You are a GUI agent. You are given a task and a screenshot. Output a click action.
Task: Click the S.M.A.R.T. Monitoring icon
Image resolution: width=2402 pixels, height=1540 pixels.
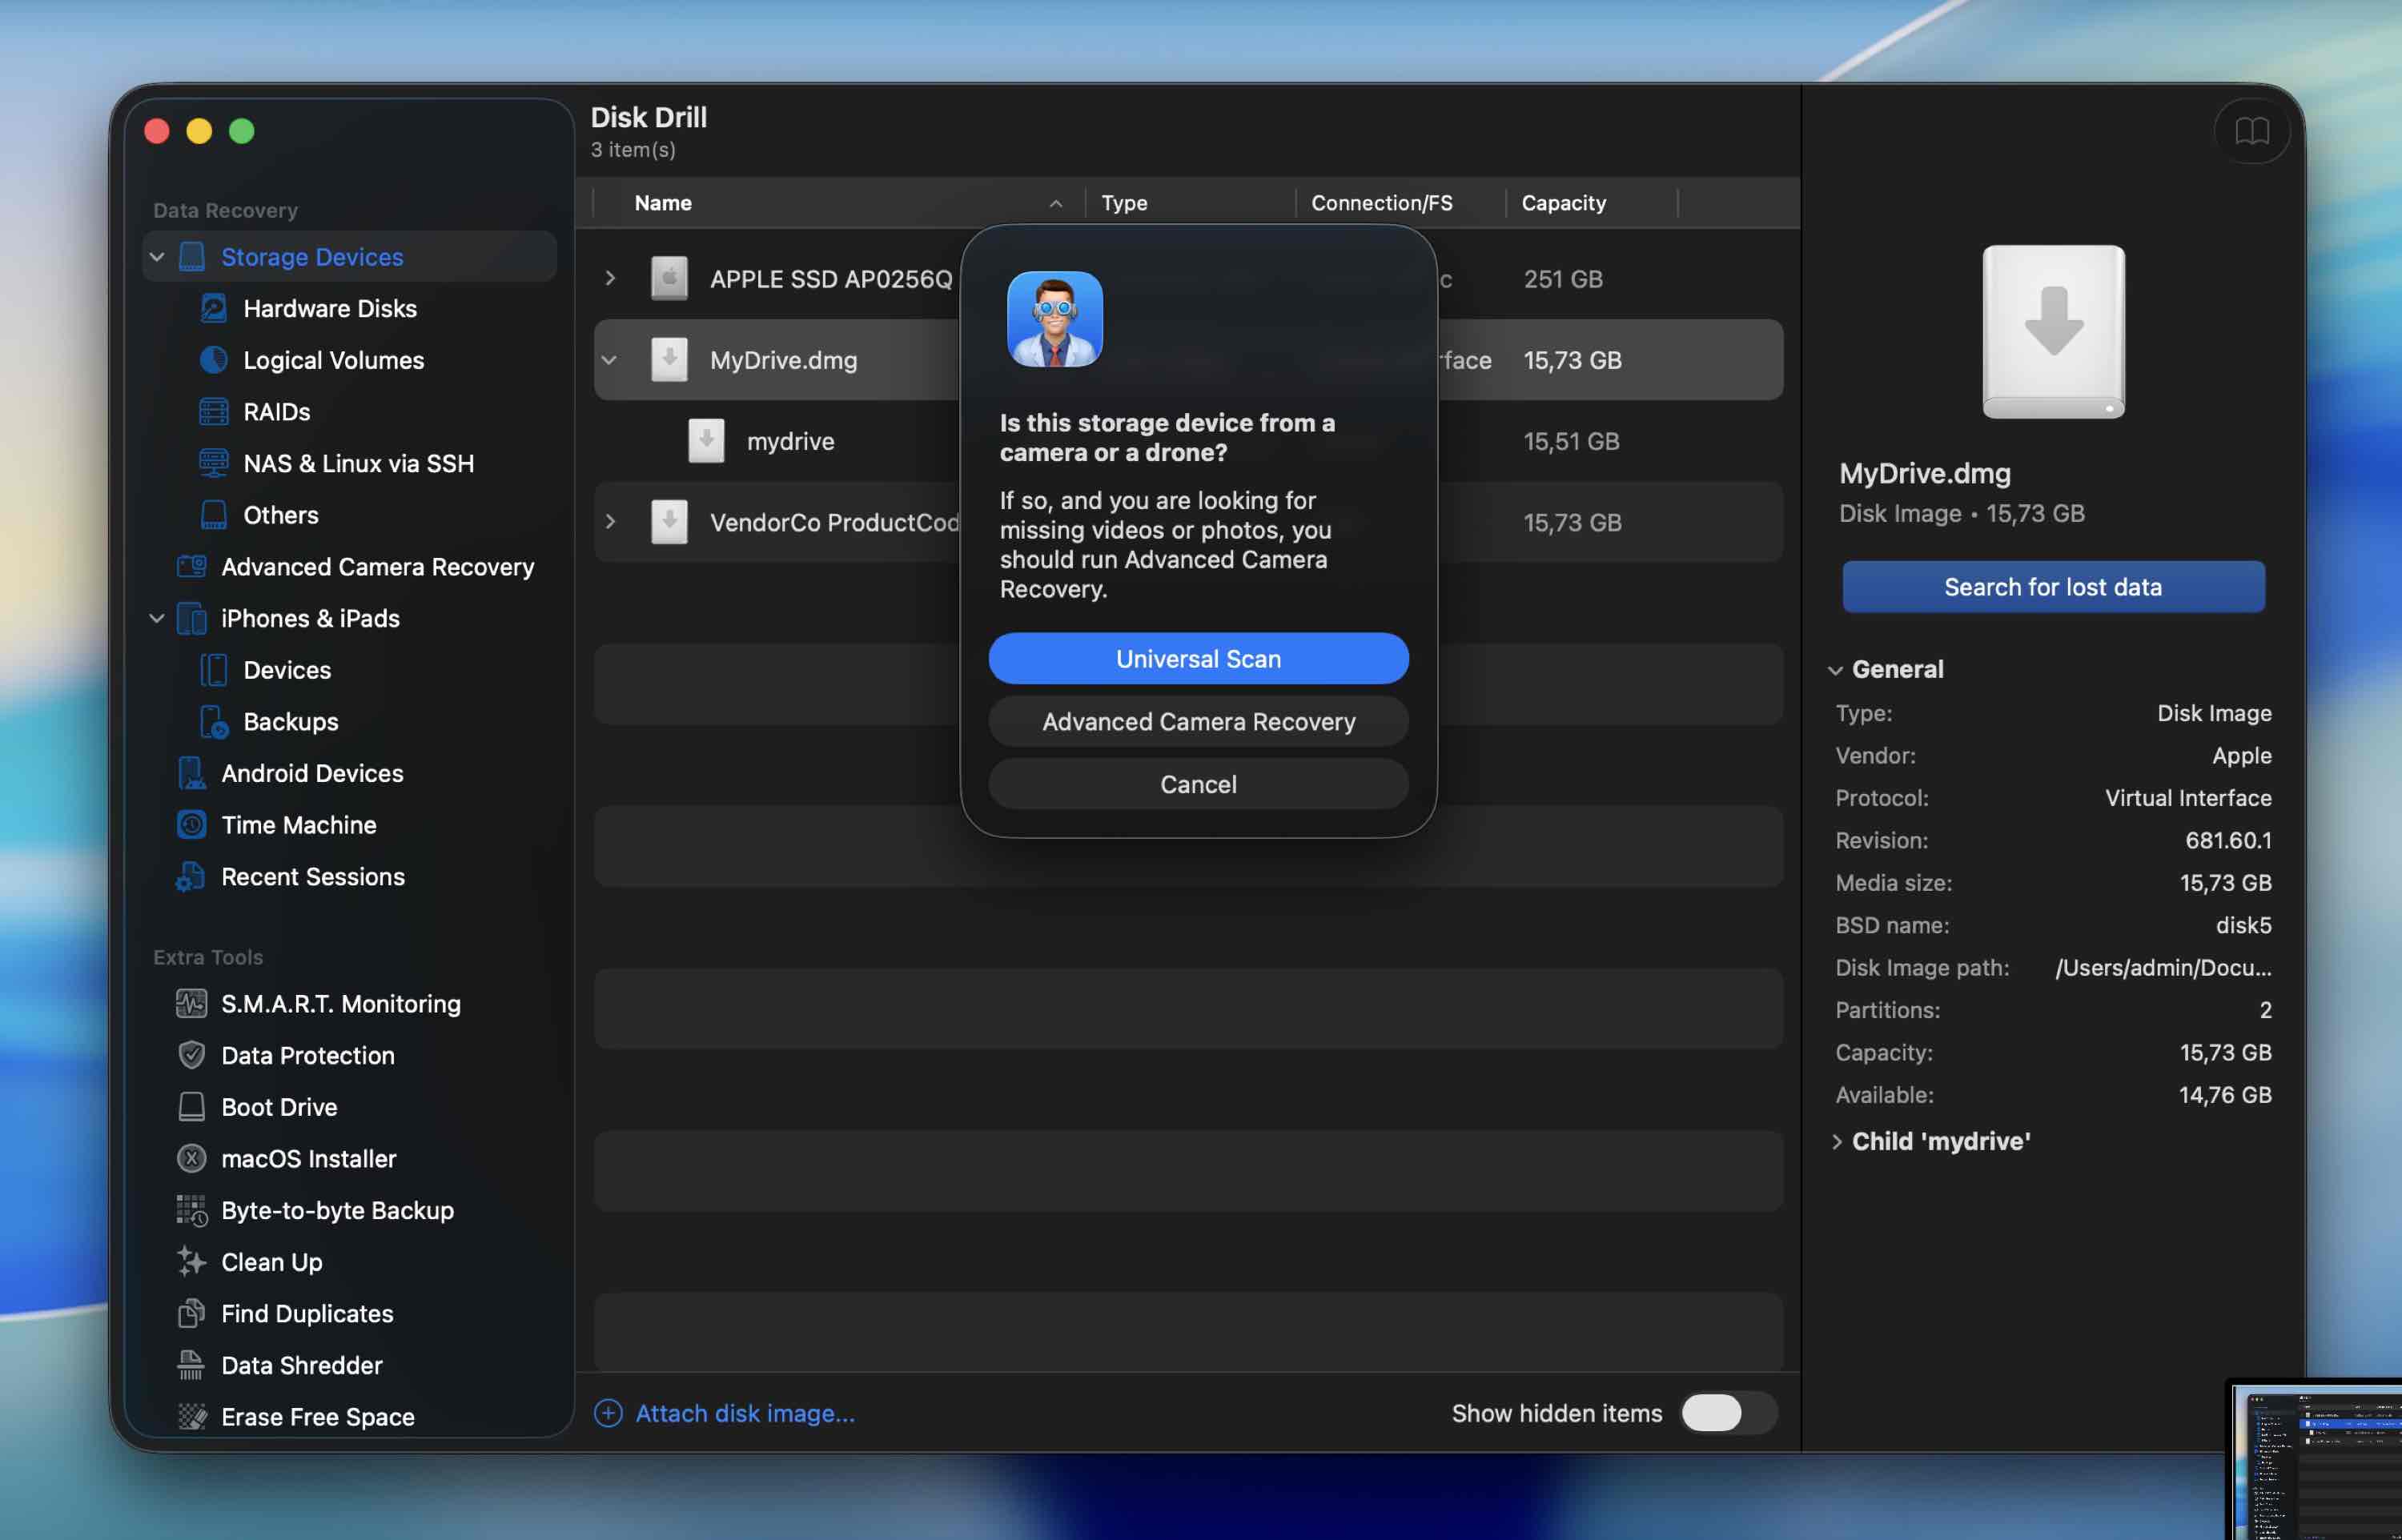point(191,1003)
